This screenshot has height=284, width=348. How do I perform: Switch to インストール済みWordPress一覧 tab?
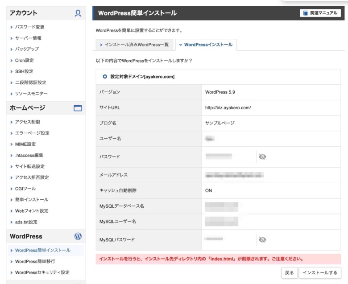pyautogui.click(x=134, y=45)
